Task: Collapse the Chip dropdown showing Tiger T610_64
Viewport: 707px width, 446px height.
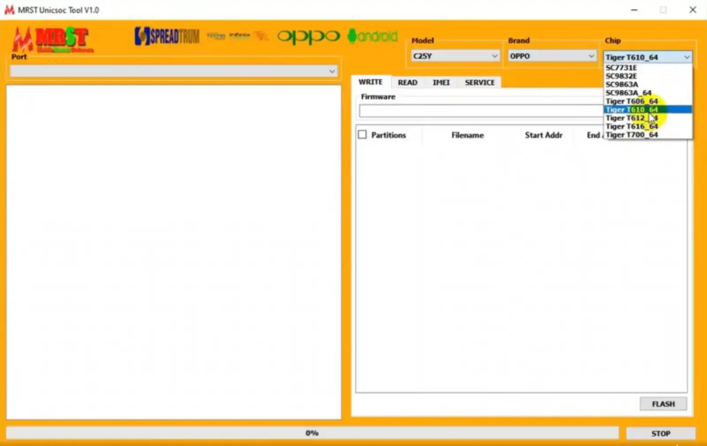Action: [648, 57]
